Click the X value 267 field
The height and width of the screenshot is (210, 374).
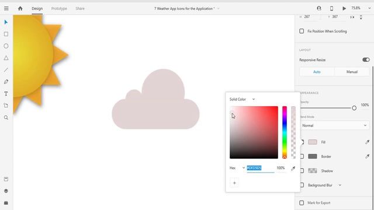tap(310, 17)
